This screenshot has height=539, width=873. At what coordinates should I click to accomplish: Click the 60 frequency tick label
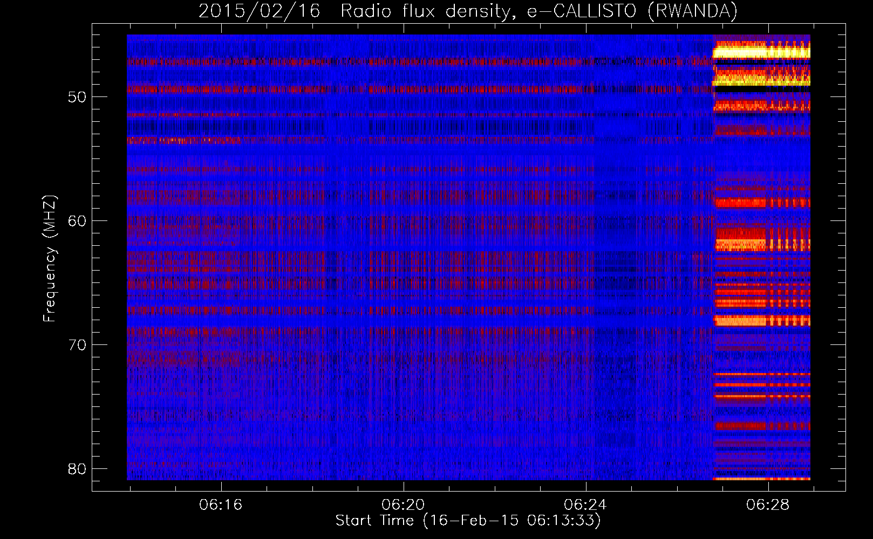point(77,222)
